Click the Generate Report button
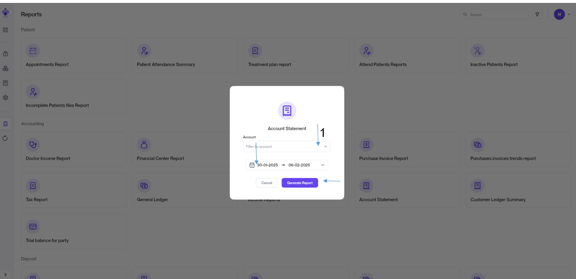The image size is (576, 279). [299, 183]
